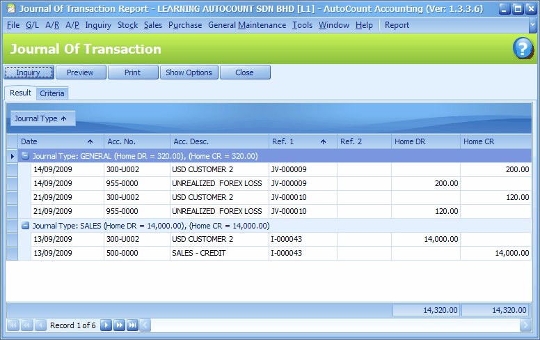This screenshot has width=540, height=340.
Task: Jump to the last record
Action: (132, 325)
